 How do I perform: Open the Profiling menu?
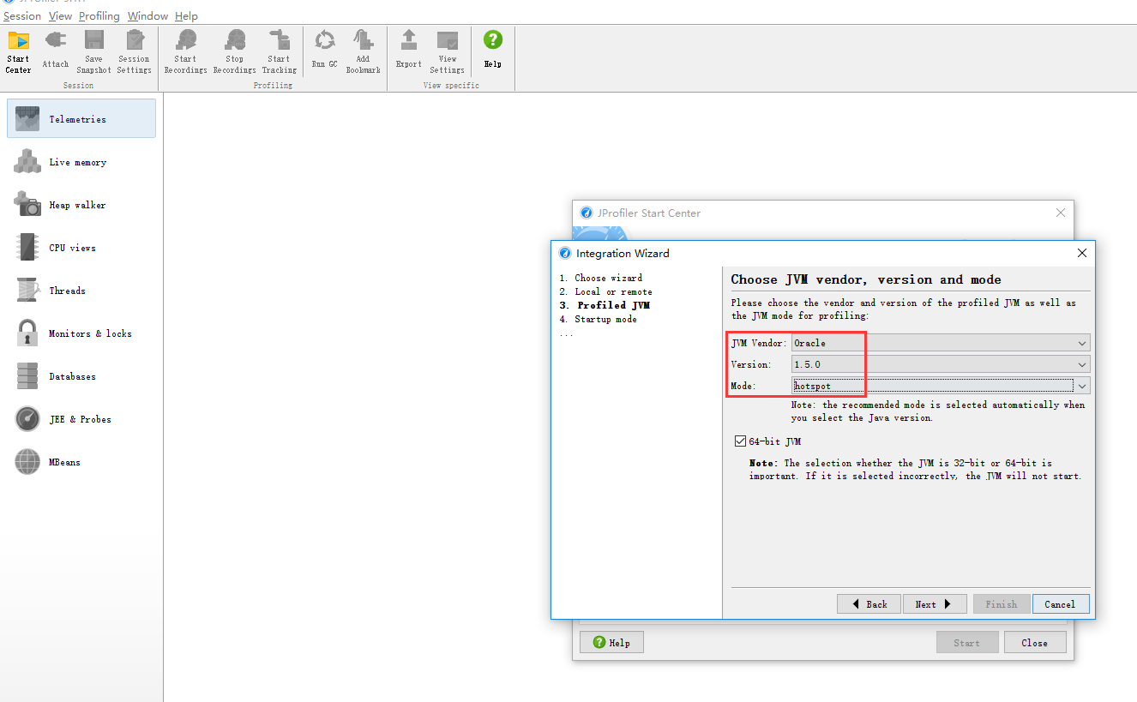(99, 15)
